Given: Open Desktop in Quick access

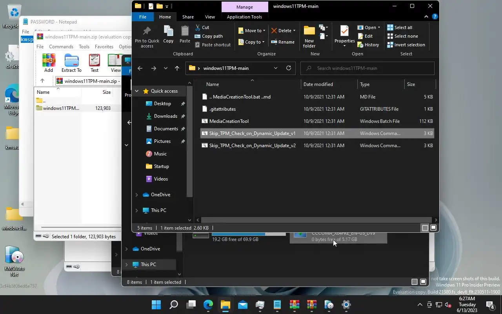Looking at the screenshot, I should 162,104.
